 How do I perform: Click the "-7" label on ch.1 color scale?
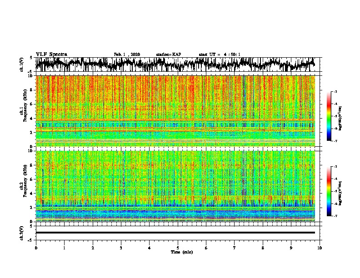pyautogui.click(x=335, y=141)
